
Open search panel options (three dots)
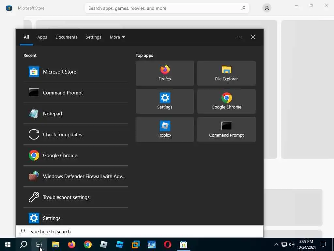point(239,37)
